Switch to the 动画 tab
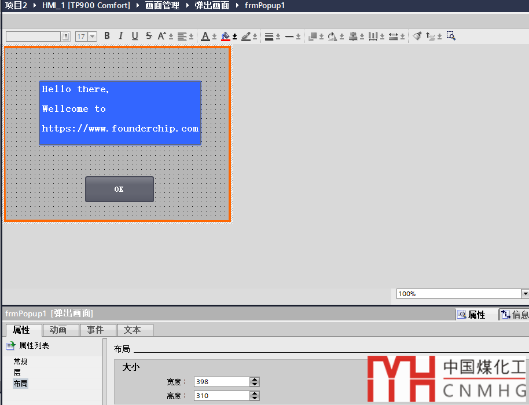Image resolution: width=529 pixels, height=405 pixels. [x=58, y=330]
